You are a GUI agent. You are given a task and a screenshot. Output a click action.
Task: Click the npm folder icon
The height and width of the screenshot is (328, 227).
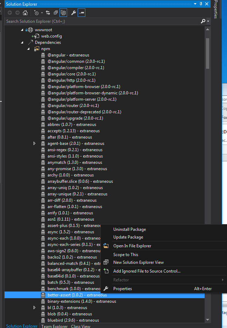click(37, 49)
